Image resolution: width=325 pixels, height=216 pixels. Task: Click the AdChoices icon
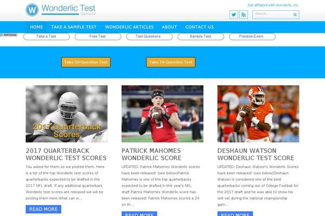click(x=9, y=35)
